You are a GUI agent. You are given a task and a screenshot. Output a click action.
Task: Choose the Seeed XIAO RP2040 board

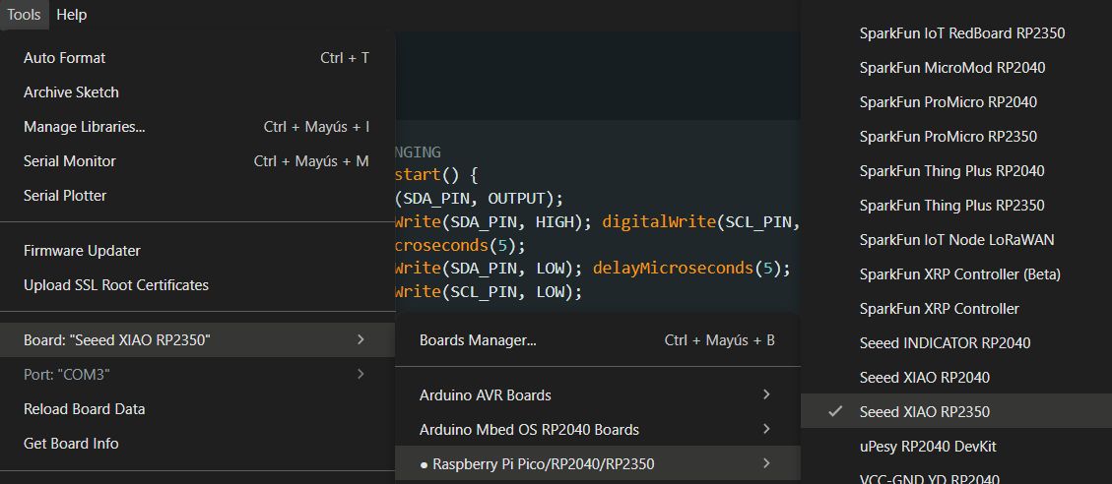(x=924, y=378)
